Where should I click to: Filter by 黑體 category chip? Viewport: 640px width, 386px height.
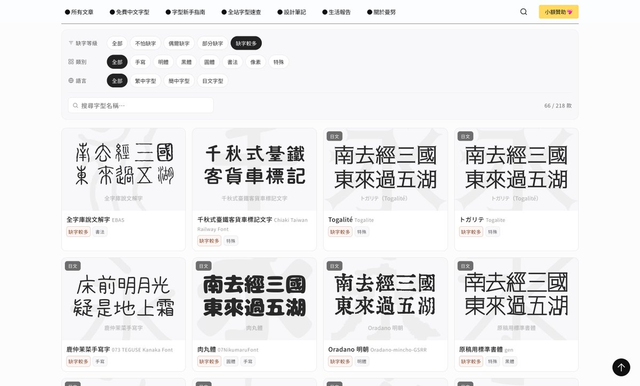click(x=186, y=62)
